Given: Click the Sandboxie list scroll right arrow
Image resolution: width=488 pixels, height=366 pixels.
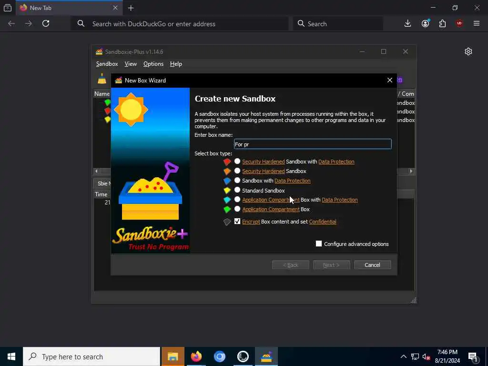Looking at the screenshot, I should (x=411, y=171).
